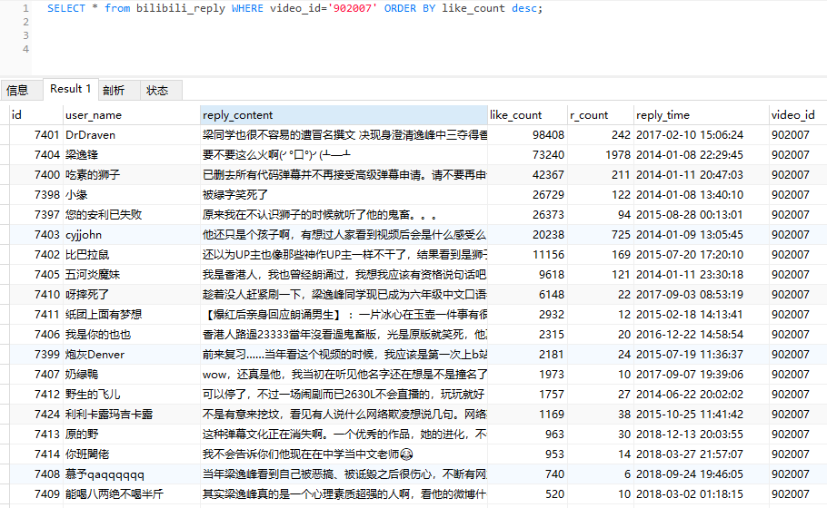
Task: Click like_count value 26729
Action: tap(548, 195)
